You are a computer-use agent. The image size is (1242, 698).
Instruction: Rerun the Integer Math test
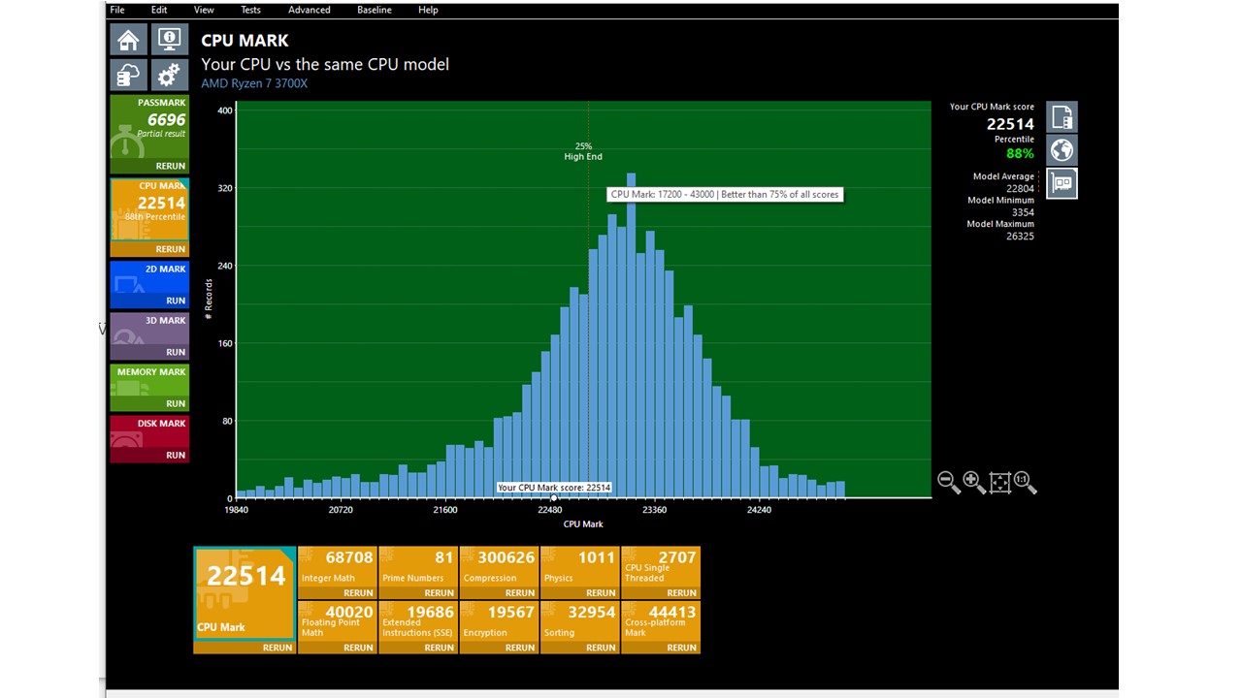[357, 592]
